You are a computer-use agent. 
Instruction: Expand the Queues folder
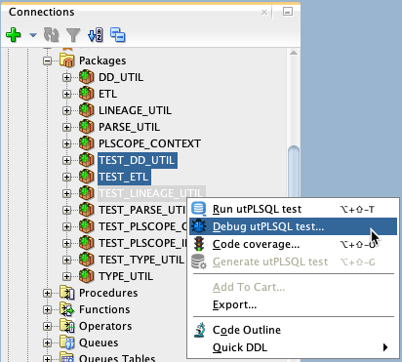coord(48,342)
